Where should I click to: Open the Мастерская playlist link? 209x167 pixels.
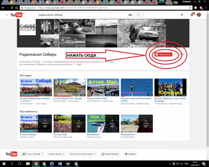(x=93, y=134)
